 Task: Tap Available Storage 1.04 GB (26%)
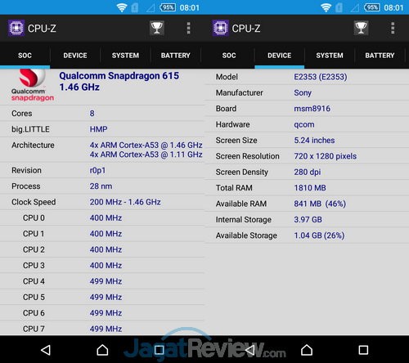point(319,235)
